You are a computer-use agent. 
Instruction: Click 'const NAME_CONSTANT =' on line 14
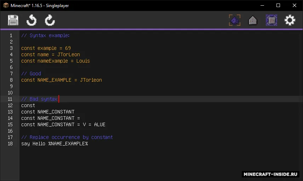click(50, 118)
